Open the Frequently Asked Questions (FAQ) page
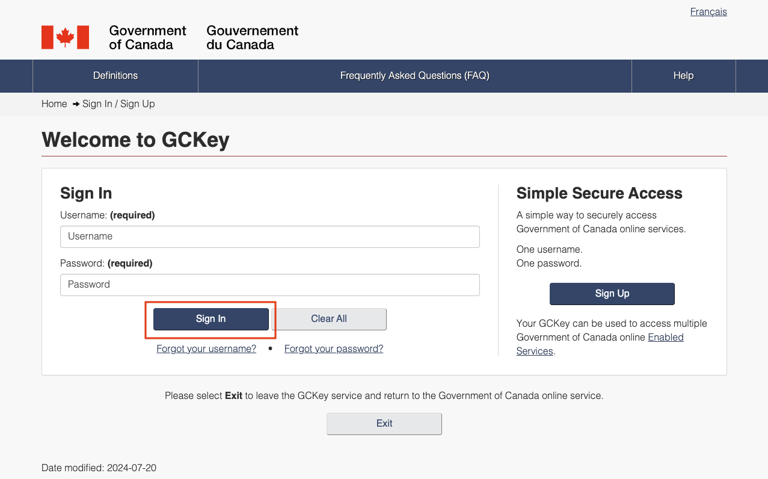This screenshot has height=479, width=768. [414, 76]
